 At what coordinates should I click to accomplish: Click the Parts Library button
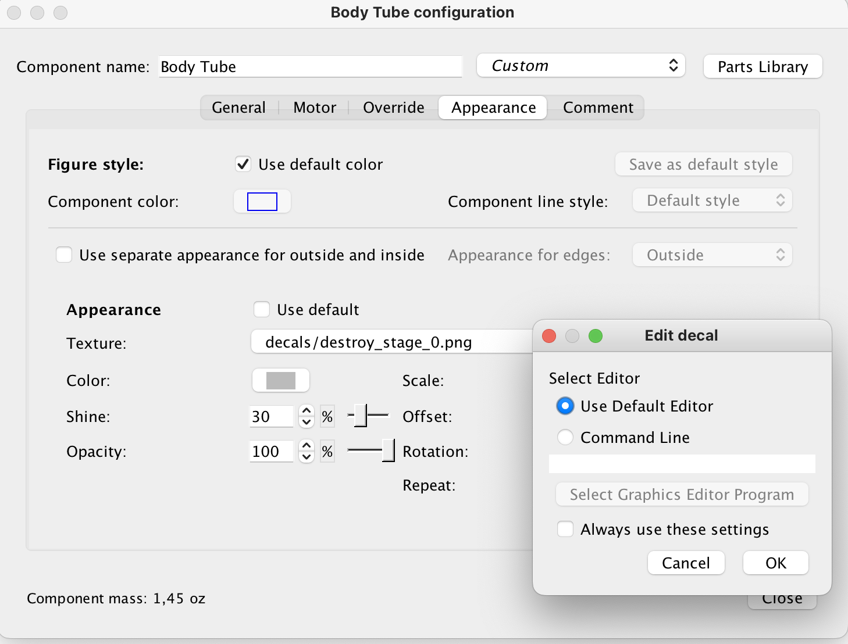(x=763, y=66)
